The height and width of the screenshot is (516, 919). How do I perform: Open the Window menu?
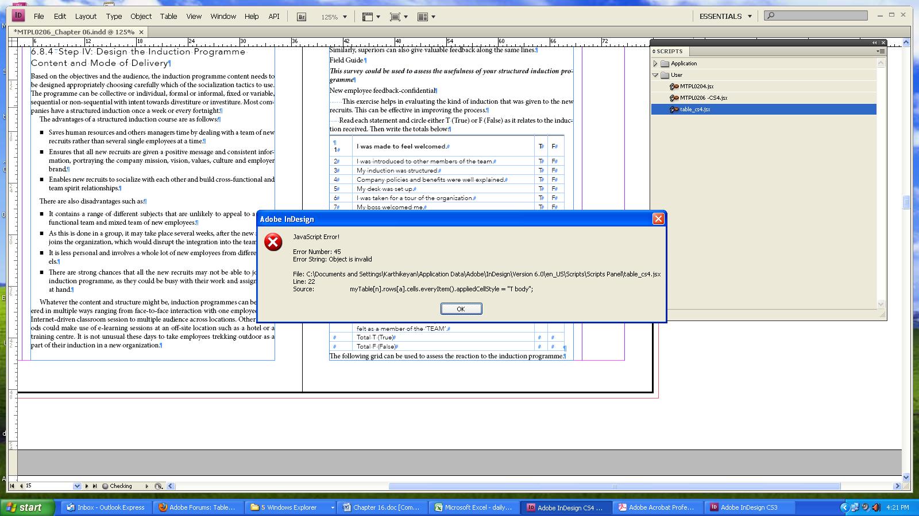tap(223, 16)
